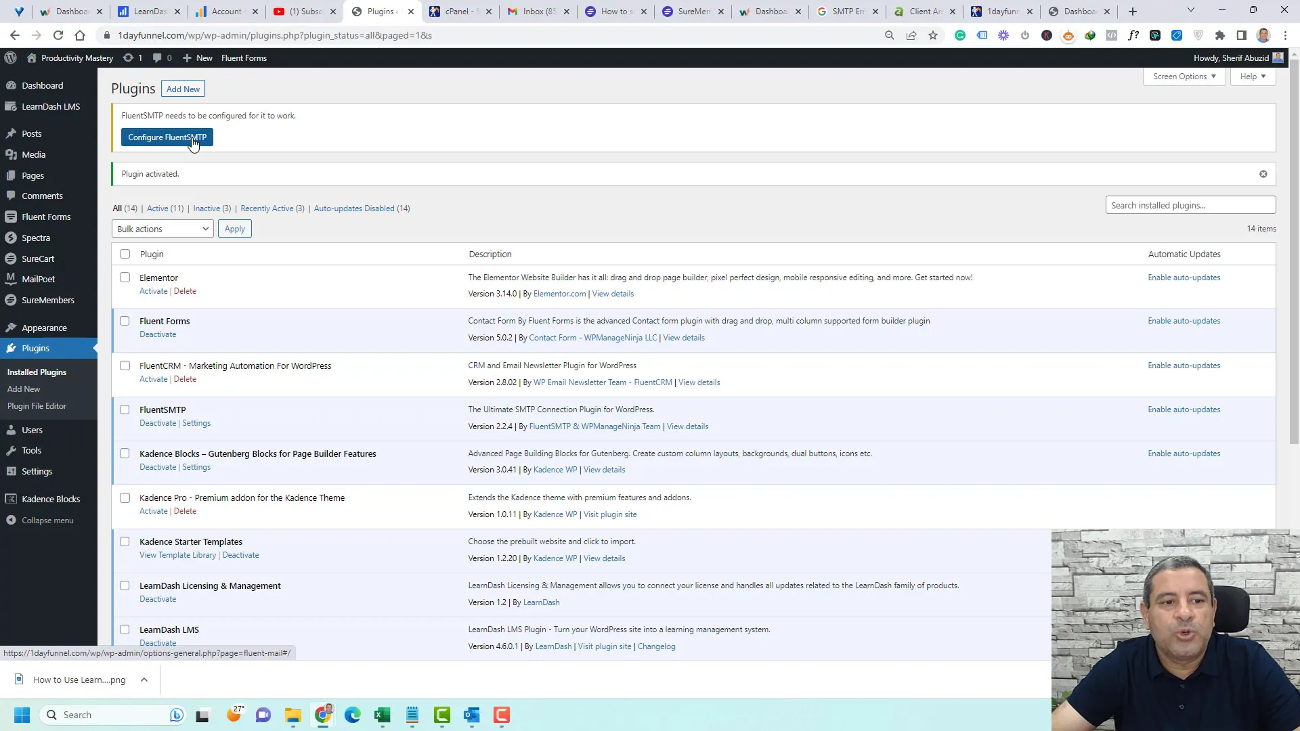The image size is (1300, 731).
Task: Click the Spectra sidebar icon
Action: click(x=11, y=238)
